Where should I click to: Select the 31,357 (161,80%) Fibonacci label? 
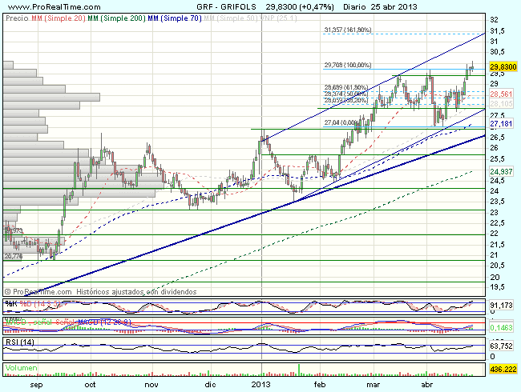(x=348, y=30)
